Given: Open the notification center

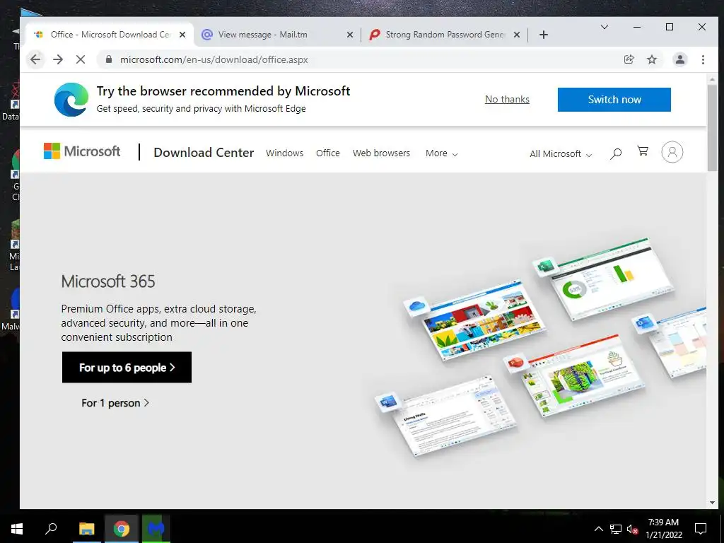Looking at the screenshot, I should pos(701,529).
